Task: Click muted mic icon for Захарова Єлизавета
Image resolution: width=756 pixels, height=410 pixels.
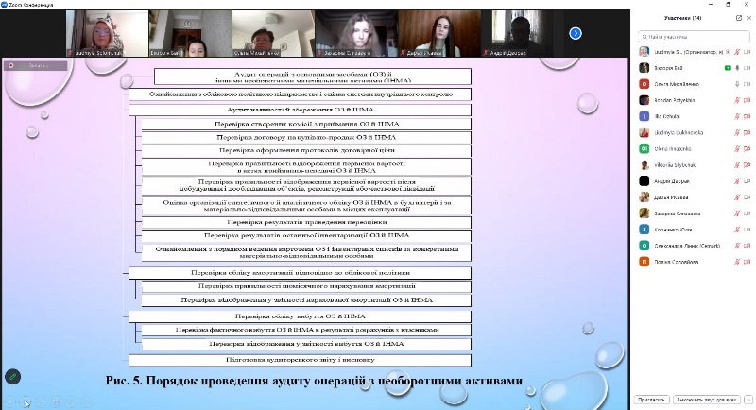Action: (x=737, y=214)
